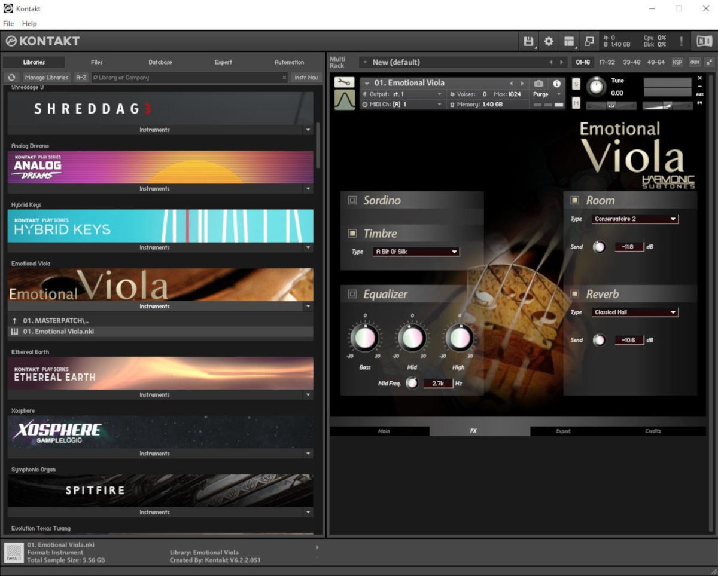Solo the Emotional Viola instrument
This screenshot has width=718, height=576.
click(576, 84)
